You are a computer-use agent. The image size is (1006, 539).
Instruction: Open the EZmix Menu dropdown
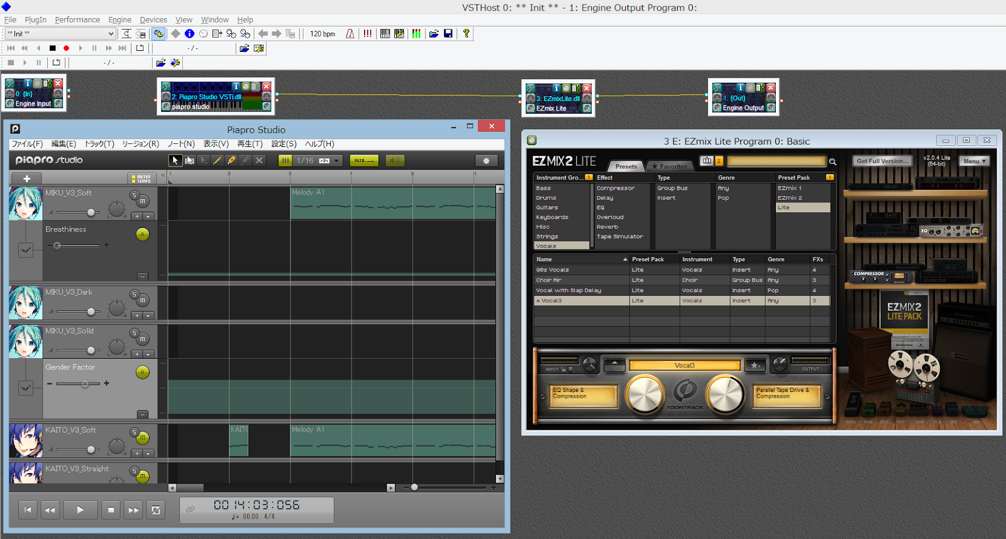pyautogui.click(x=974, y=161)
